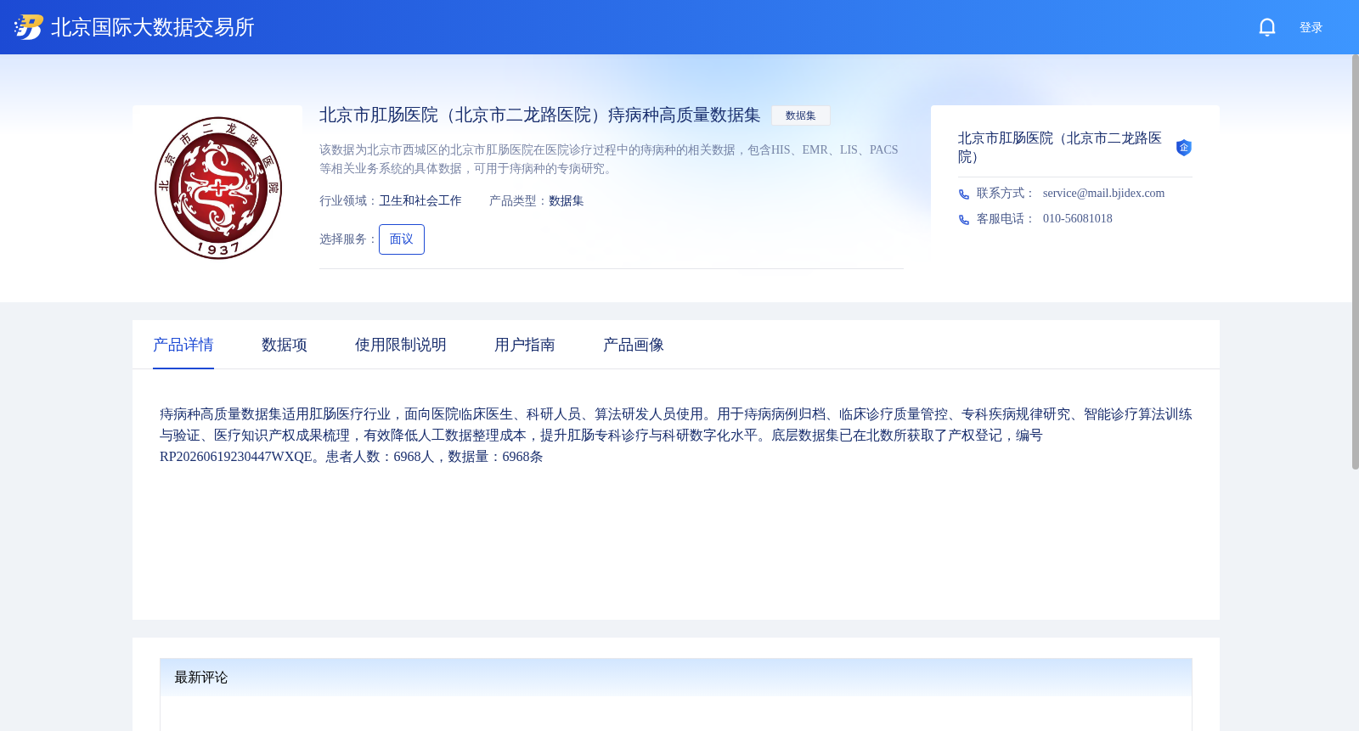Click provider name 北京市肛肠医院 in right card
Screen dimensions: 1359x731
[x=1060, y=148]
